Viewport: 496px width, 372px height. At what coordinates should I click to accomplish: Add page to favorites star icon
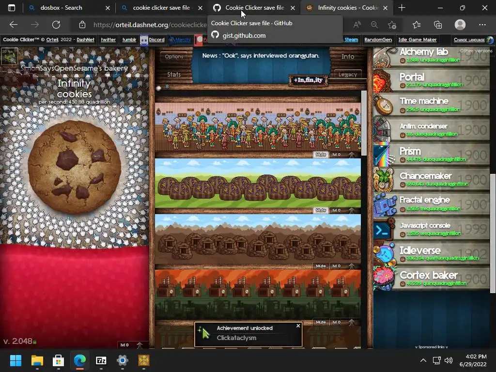[x=392, y=25]
